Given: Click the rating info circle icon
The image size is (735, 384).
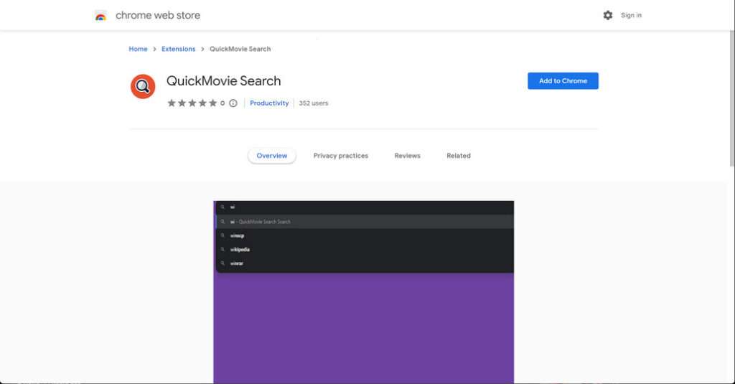Looking at the screenshot, I should click(x=233, y=103).
